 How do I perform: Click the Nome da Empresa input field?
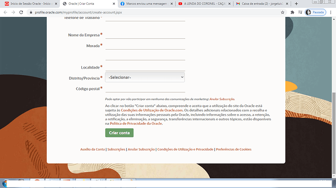(145, 35)
